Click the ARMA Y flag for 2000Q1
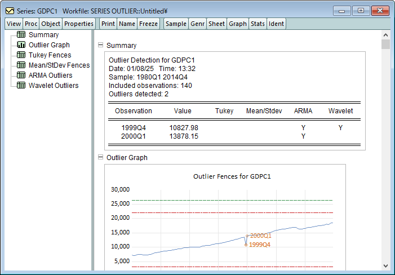The width and height of the screenshot is (395, 275). pos(303,136)
